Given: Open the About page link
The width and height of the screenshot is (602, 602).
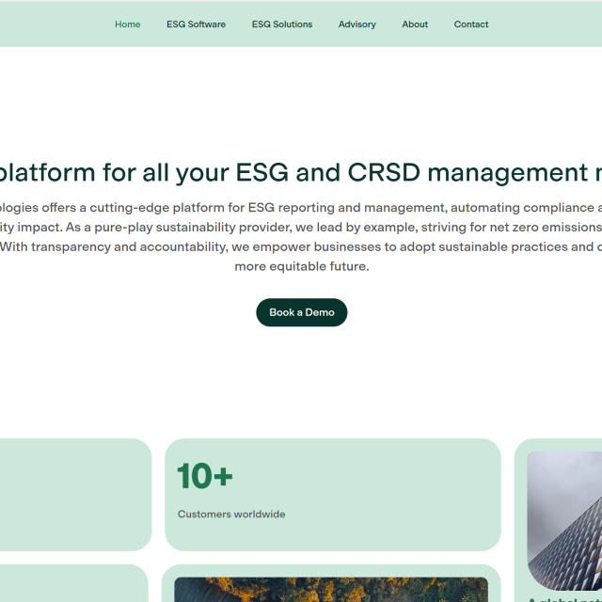Looking at the screenshot, I should (x=415, y=24).
